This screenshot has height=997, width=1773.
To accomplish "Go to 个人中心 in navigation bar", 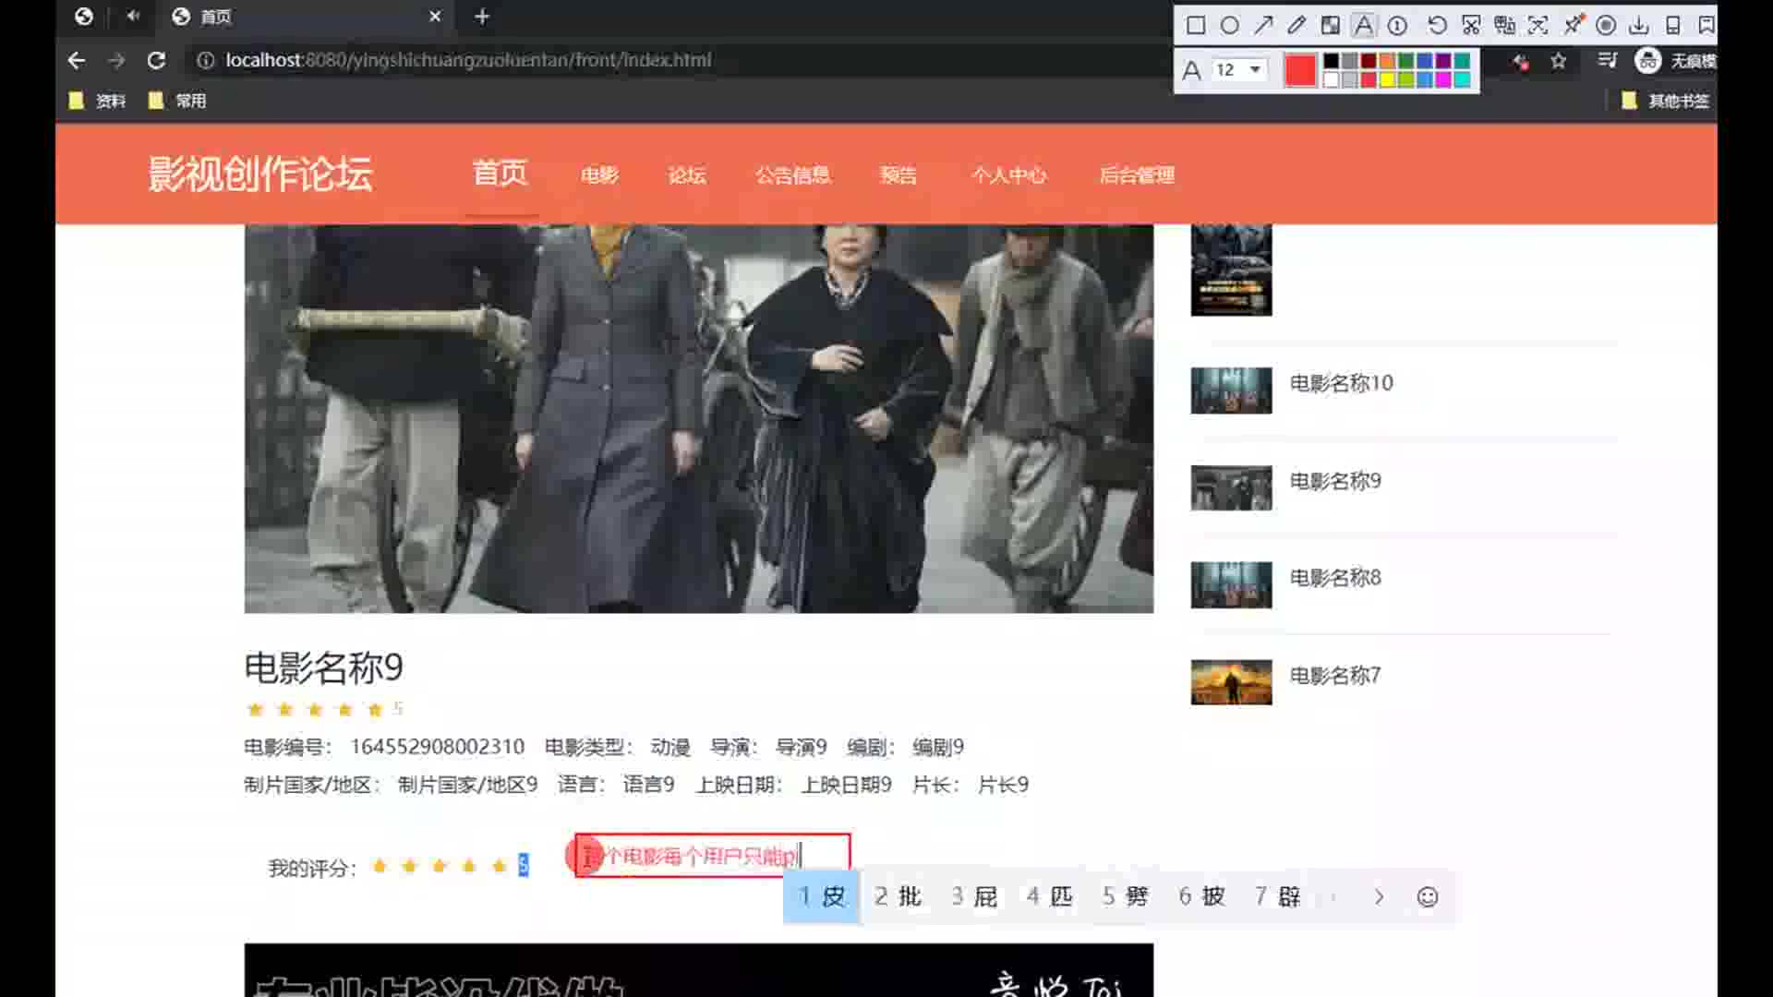I will coord(1008,175).
